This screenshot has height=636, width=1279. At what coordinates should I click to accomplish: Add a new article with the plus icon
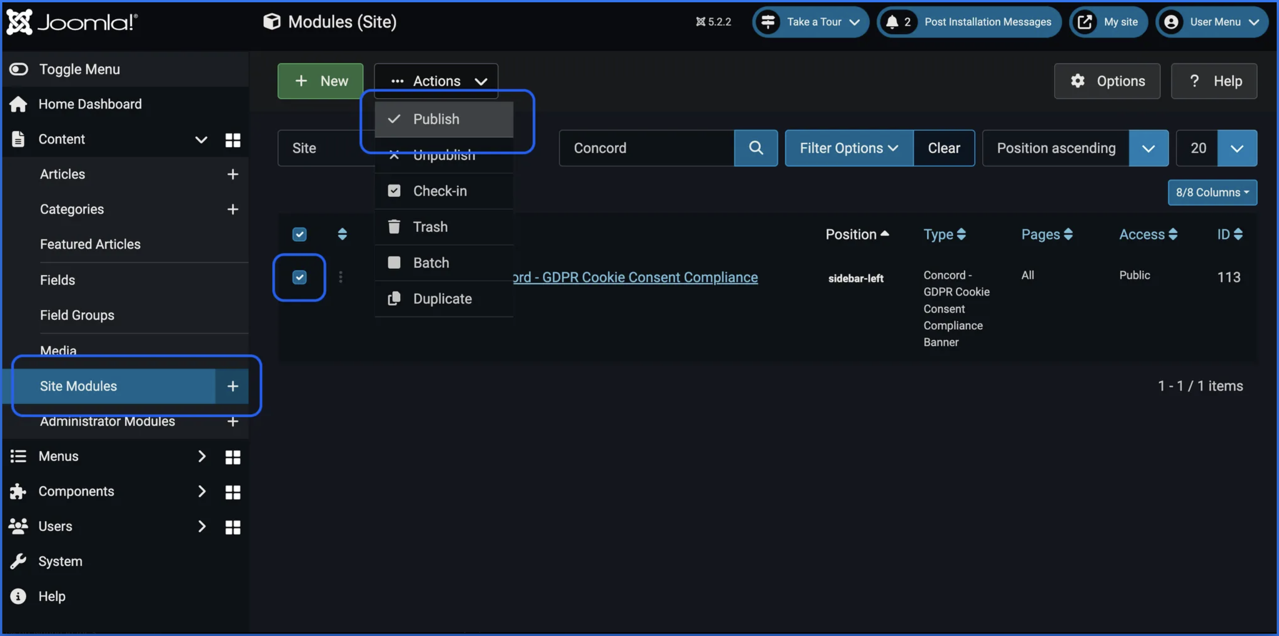233,174
